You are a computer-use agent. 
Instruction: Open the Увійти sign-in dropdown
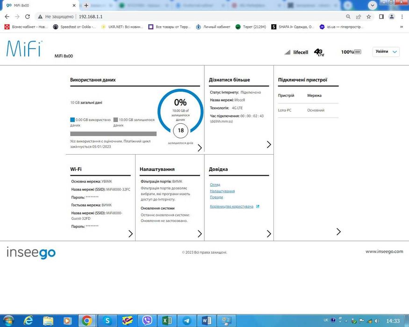[386, 52]
